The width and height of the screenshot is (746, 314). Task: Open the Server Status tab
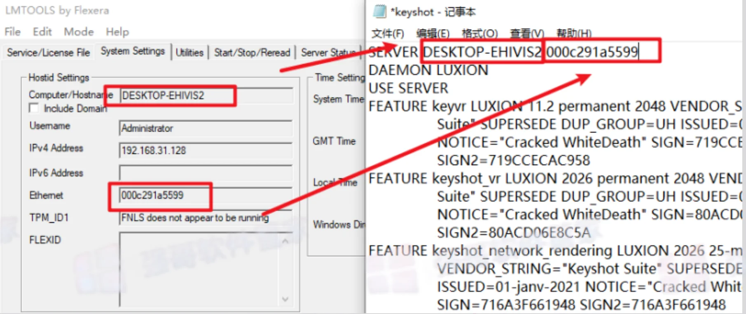tap(329, 53)
